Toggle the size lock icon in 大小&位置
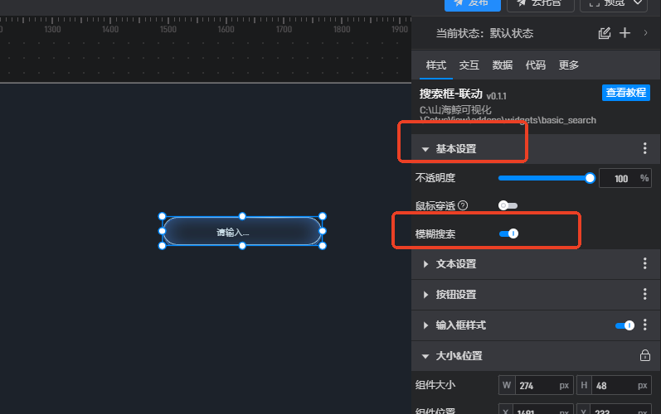661x414 pixels. tap(644, 355)
